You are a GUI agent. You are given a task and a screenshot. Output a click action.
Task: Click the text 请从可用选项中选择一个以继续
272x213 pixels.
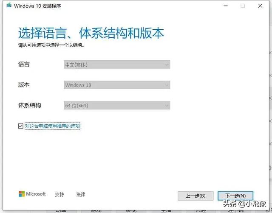(x=51, y=45)
